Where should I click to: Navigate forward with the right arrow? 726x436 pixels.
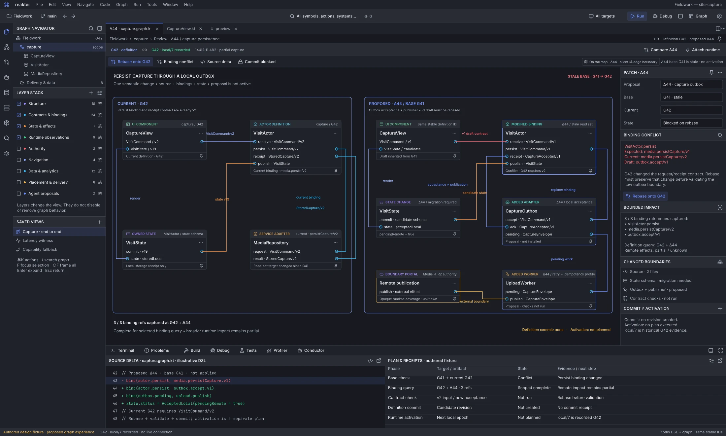click(x=73, y=16)
